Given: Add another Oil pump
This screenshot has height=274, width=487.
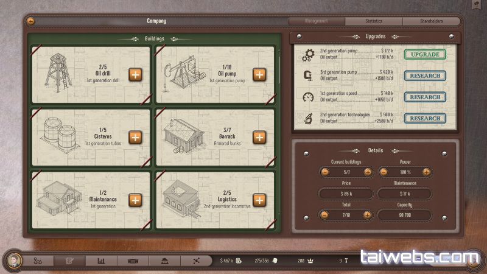Looking at the screenshot, I should pos(259,75).
